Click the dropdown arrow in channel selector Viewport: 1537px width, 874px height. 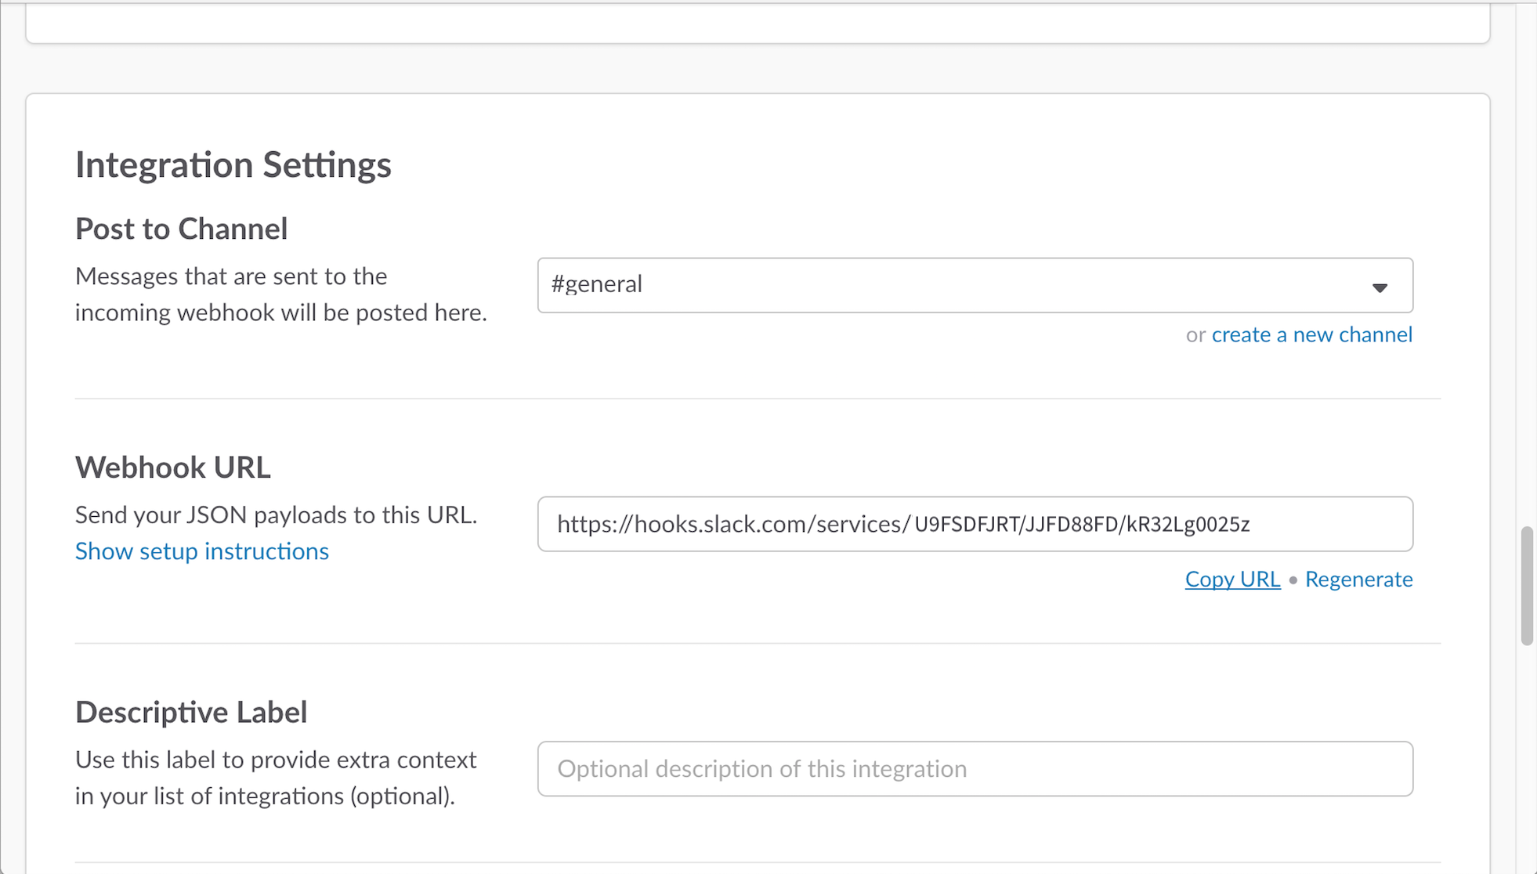pyautogui.click(x=1380, y=287)
